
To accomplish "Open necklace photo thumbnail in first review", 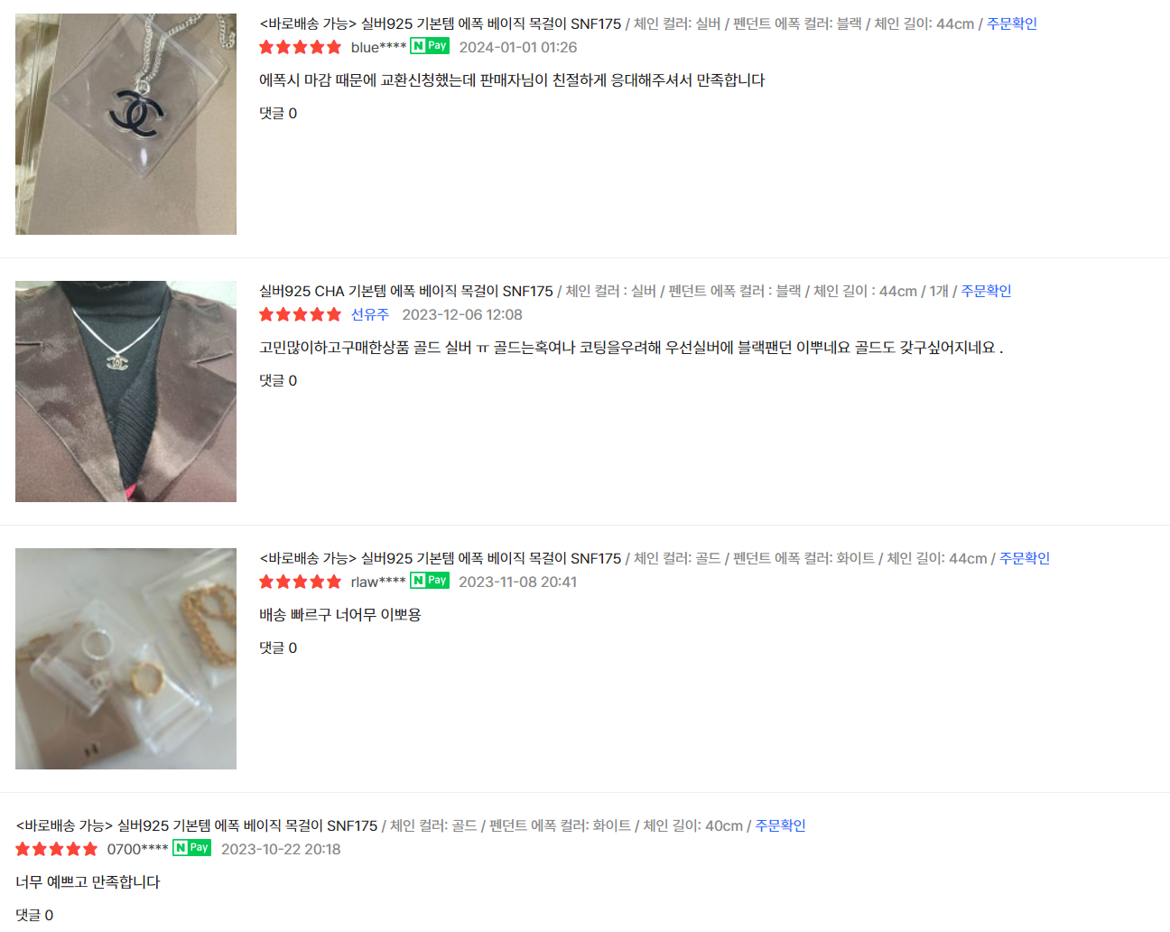I will 125,124.
